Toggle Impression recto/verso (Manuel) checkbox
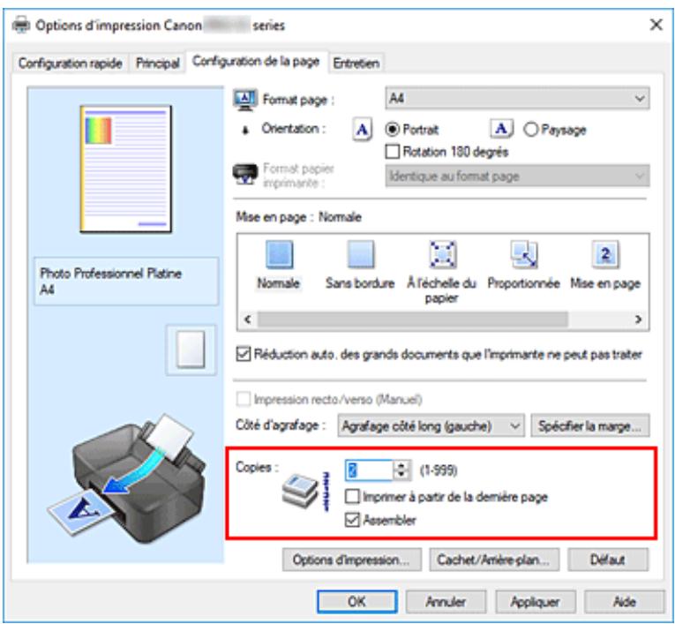Image resolution: width=675 pixels, height=624 pixels. coord(244,399)
